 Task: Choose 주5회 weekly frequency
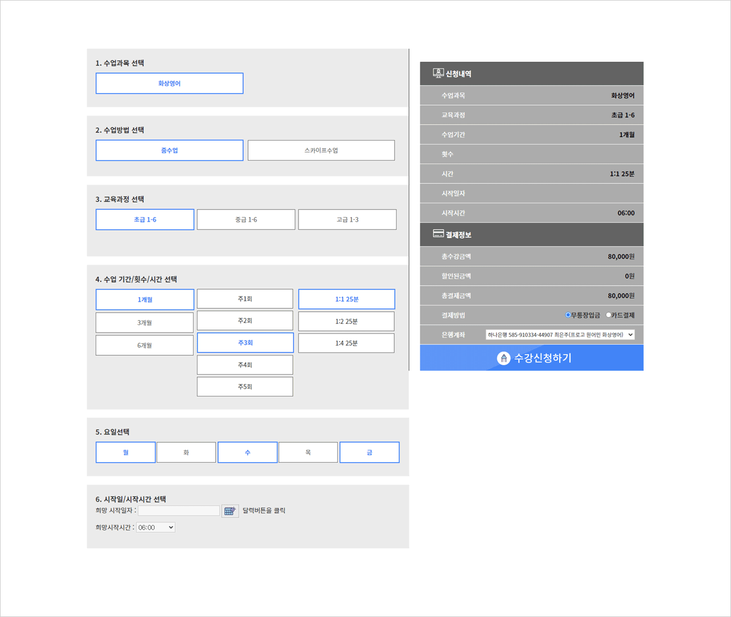tap(245, 387)
